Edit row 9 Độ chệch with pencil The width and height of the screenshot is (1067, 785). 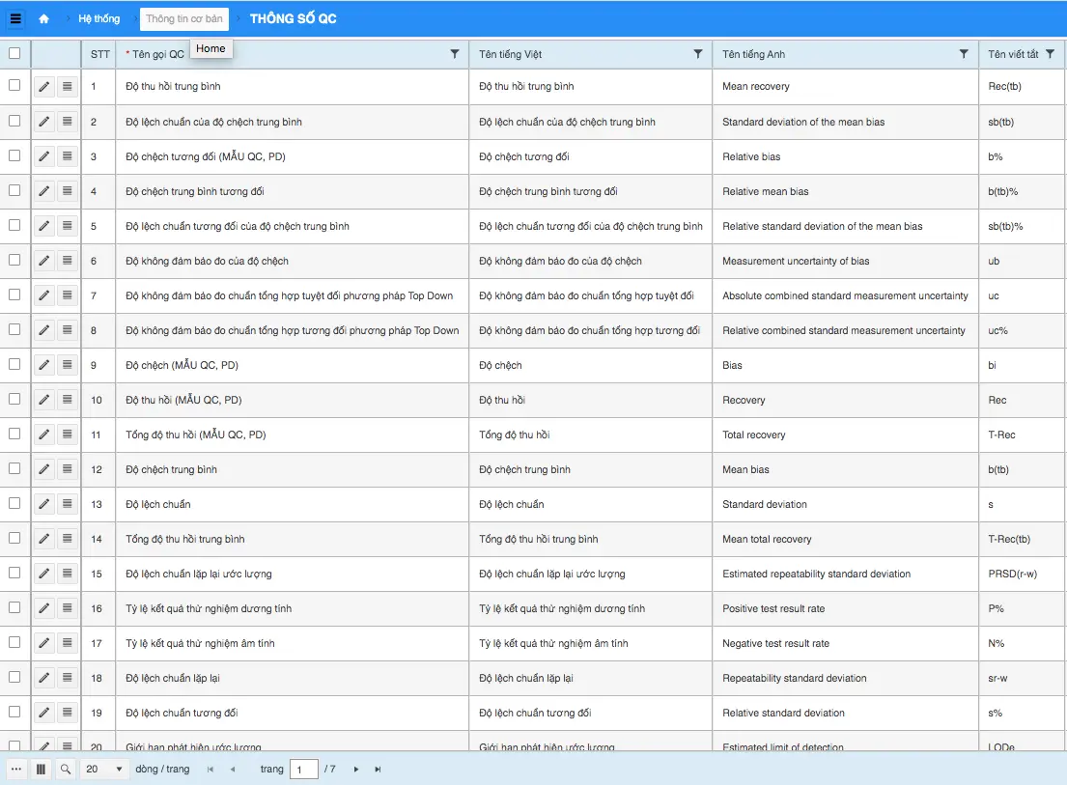44,365
